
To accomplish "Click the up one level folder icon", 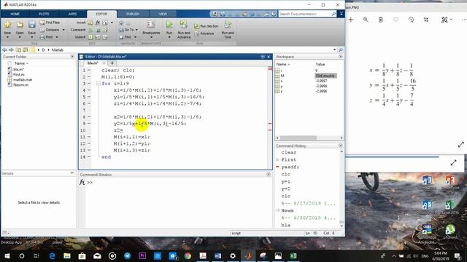I will 18,50.
